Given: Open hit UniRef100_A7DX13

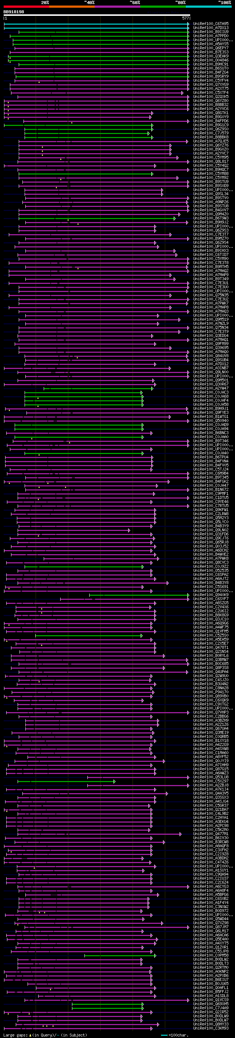Looking at the screenshot, I should 211,28.
